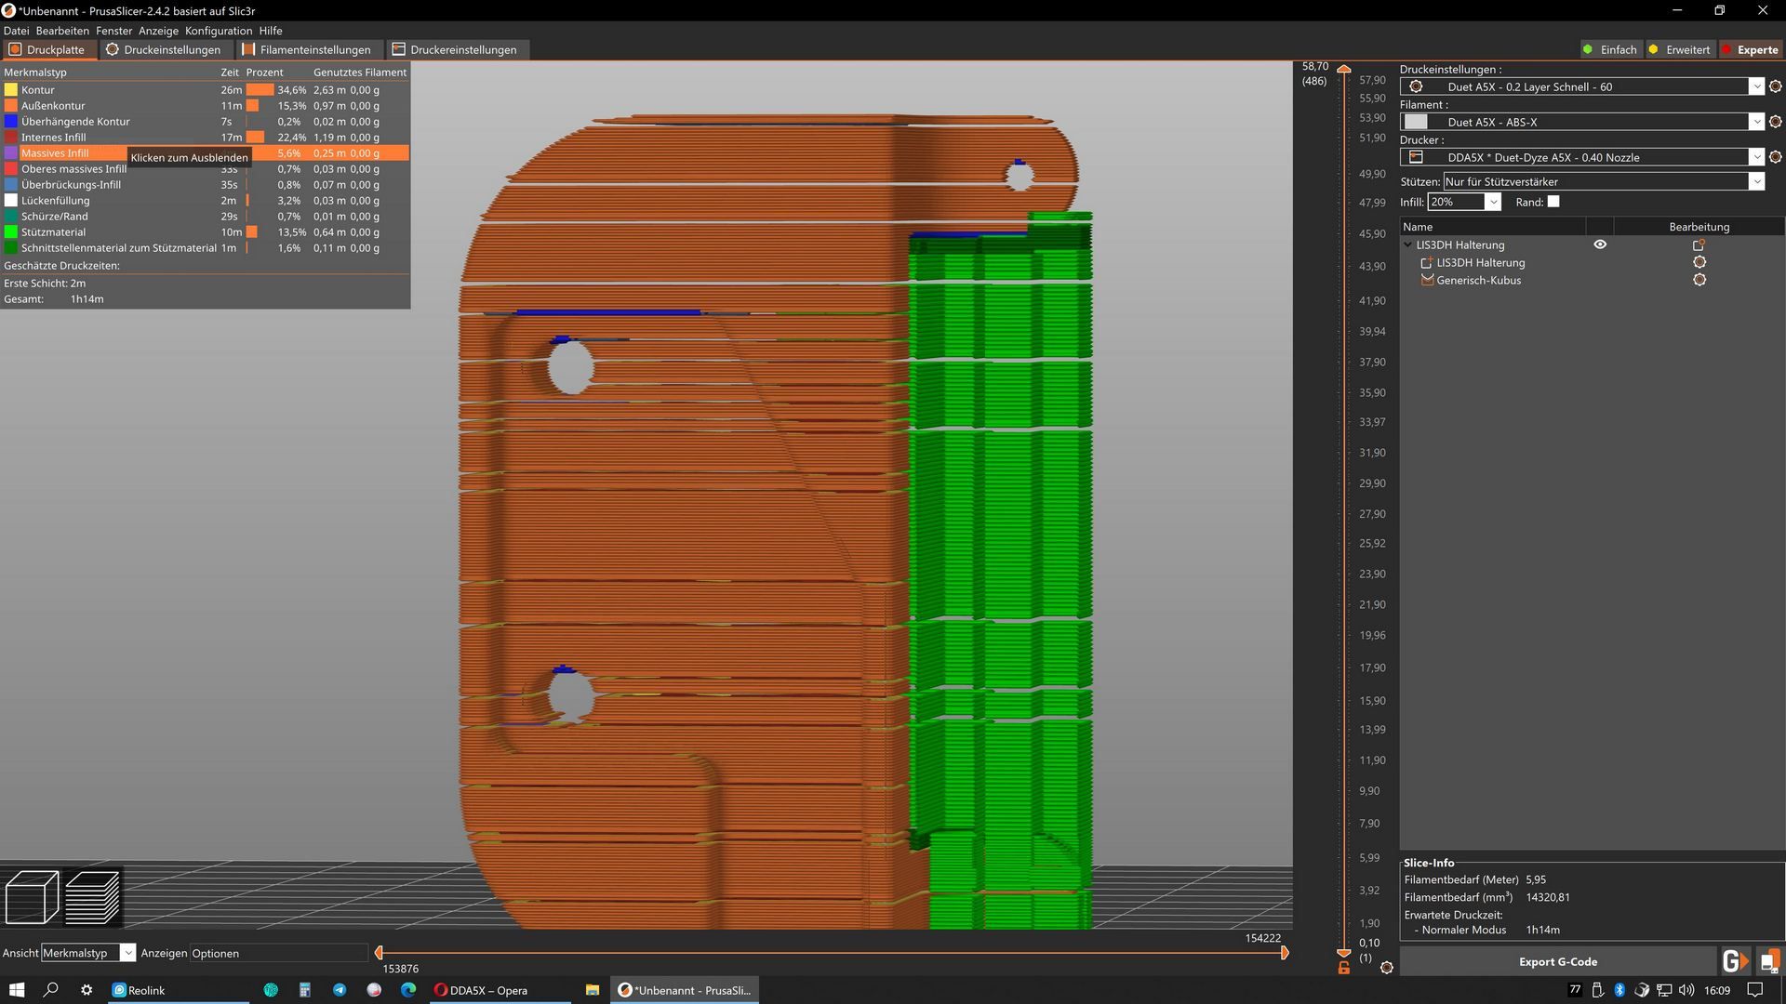
Task: Click the taskbar settings gear icon
Action: pos(87,990)
